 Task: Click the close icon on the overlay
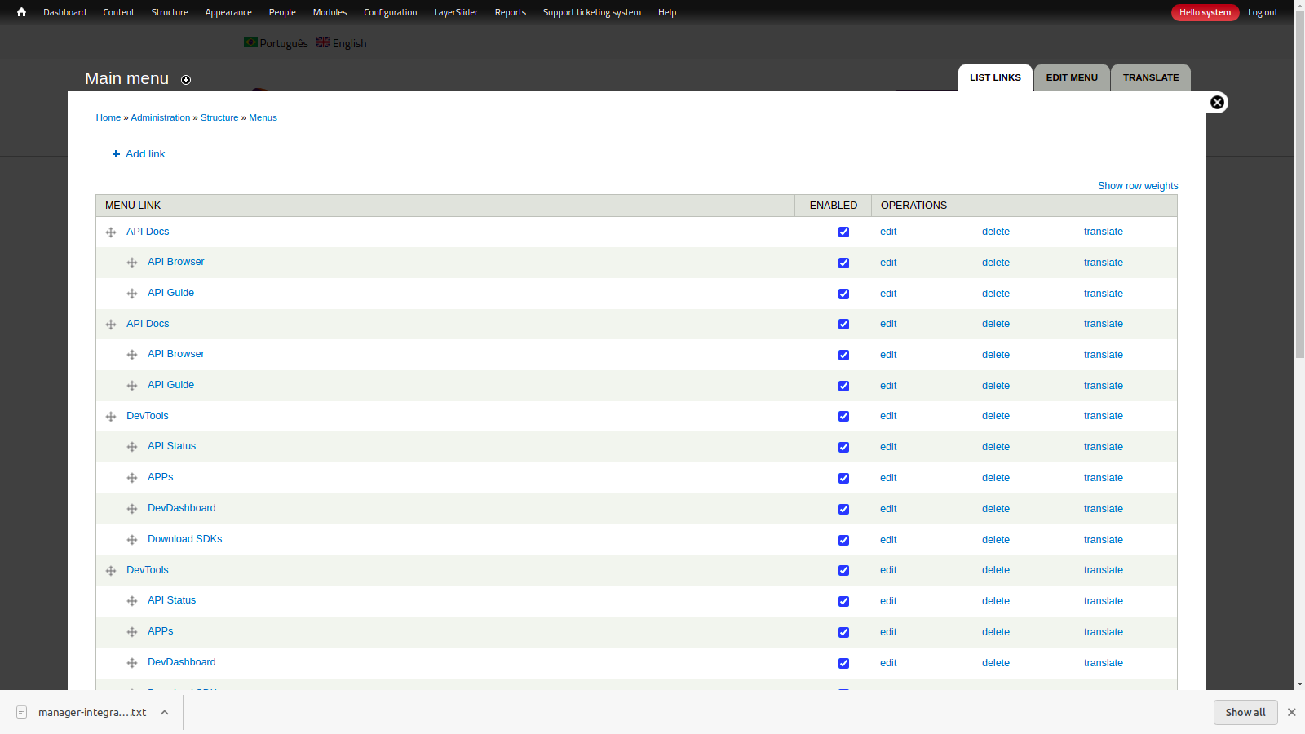click(x=1217, y=102)
